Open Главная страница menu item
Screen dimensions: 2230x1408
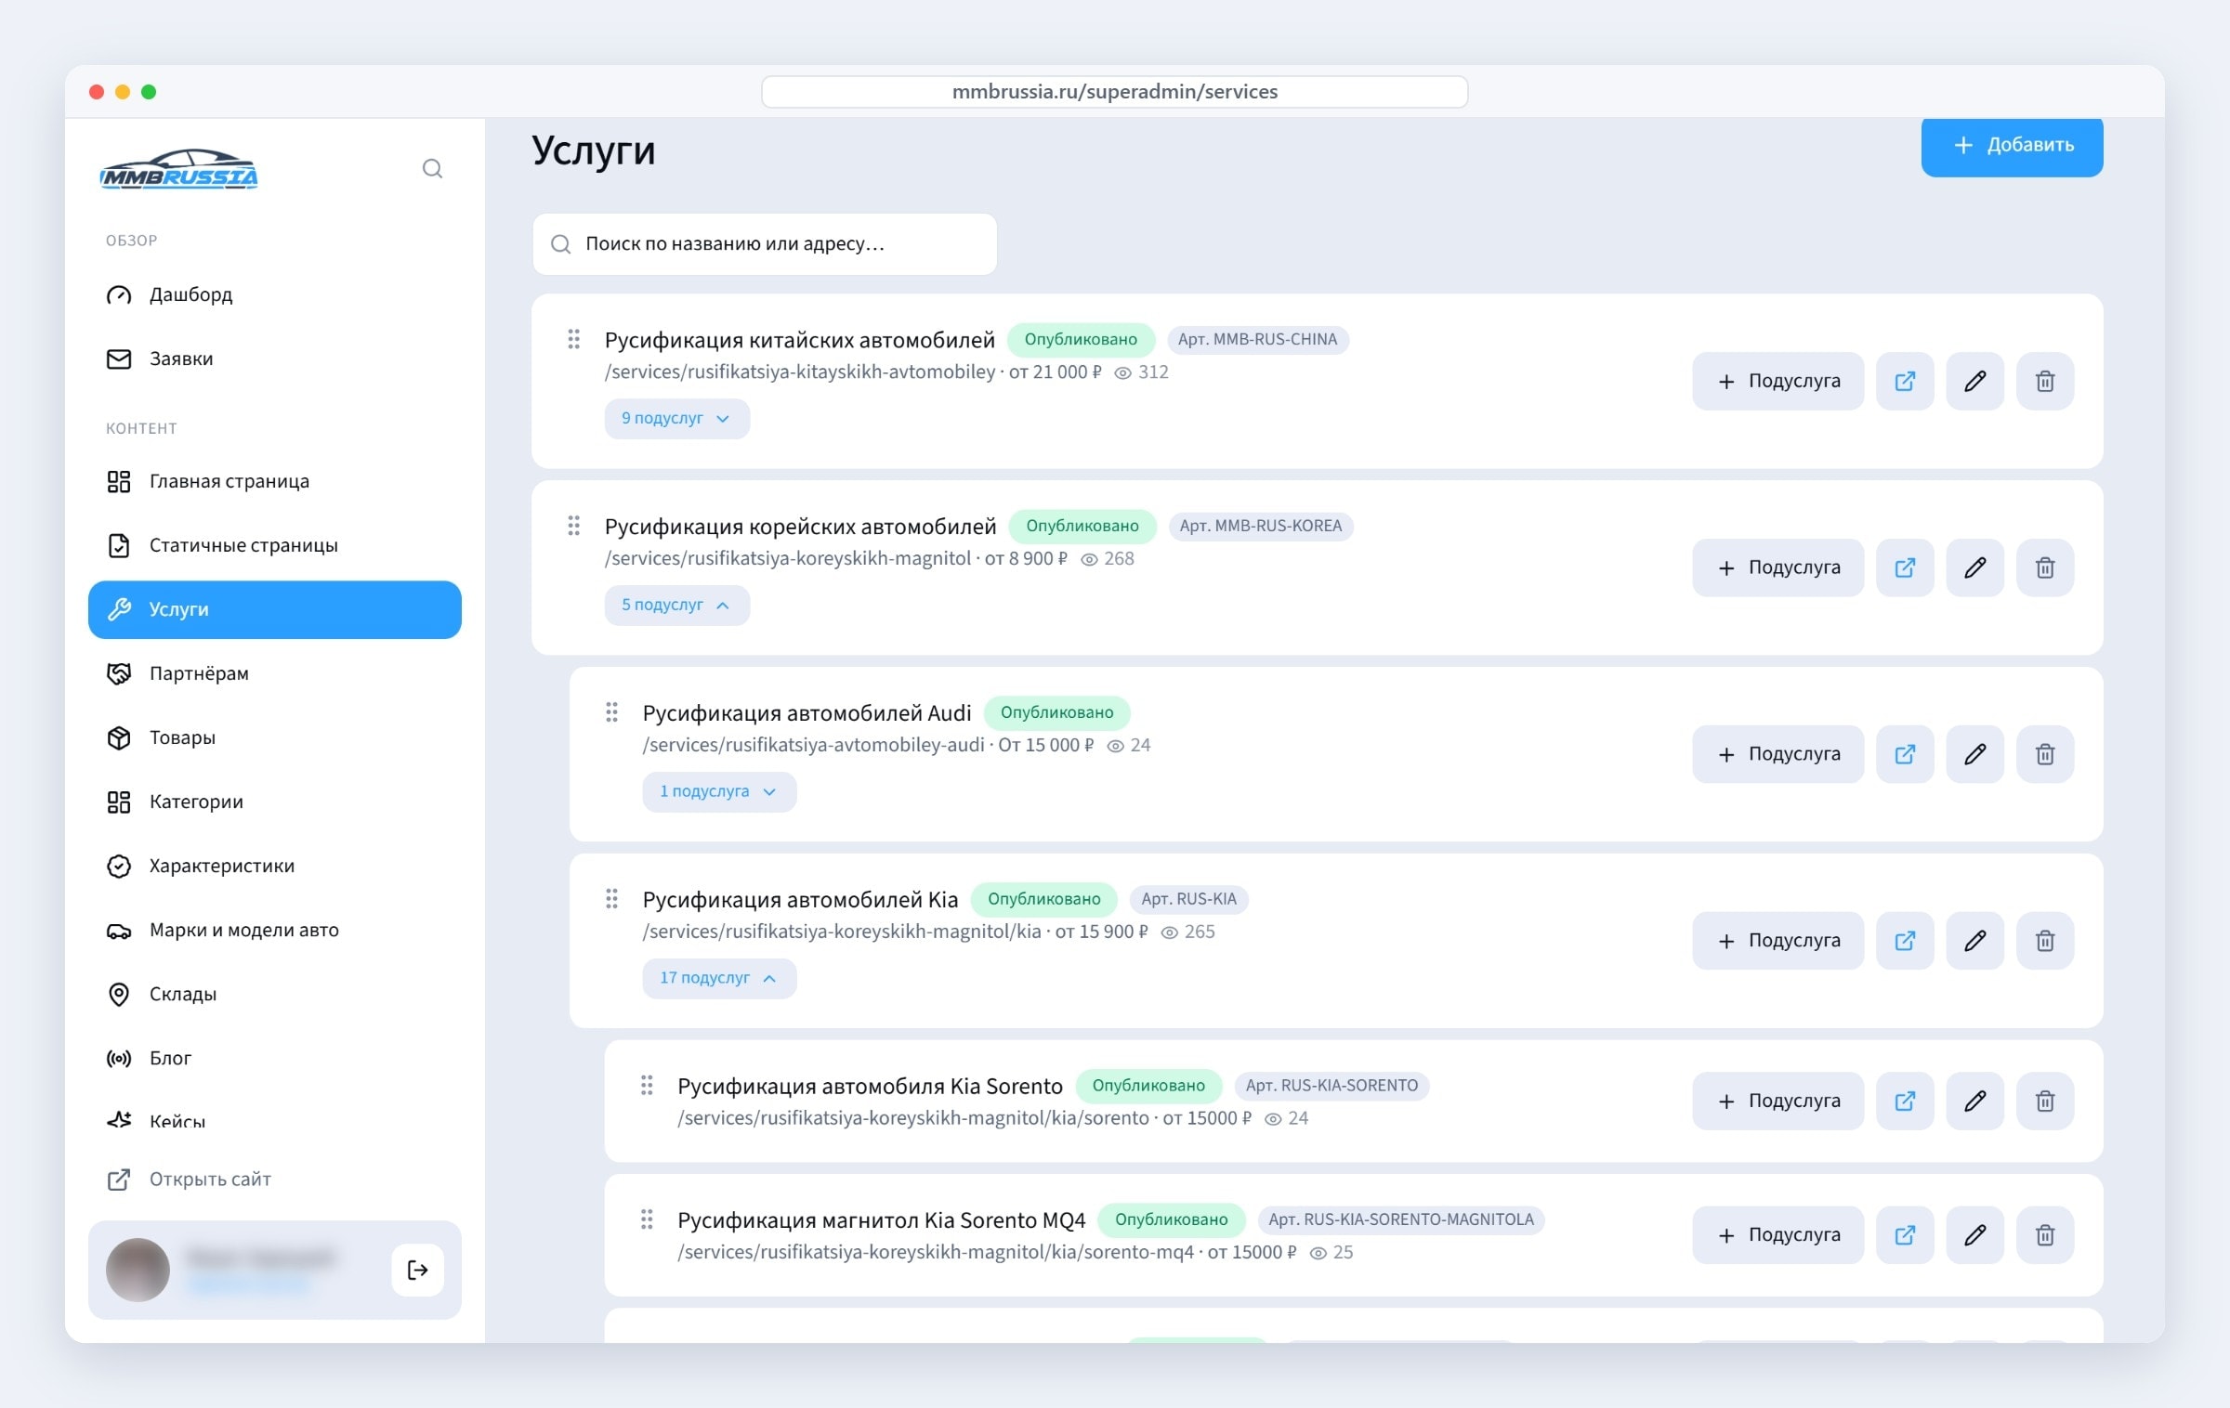point(275,482)
